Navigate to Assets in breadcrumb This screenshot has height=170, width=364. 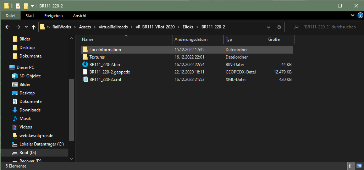coord(85,27)
